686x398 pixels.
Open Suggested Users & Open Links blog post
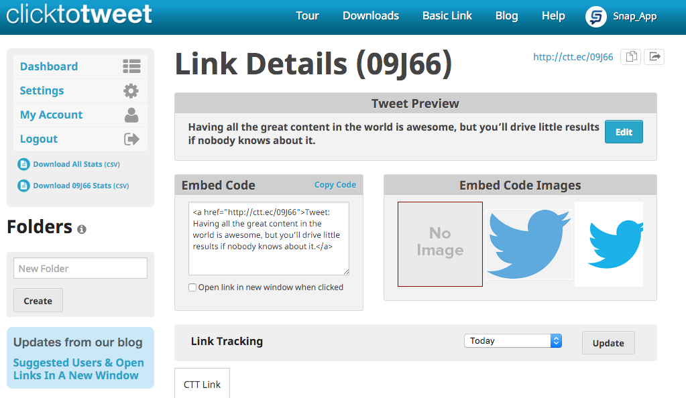[x=78, y=369]
